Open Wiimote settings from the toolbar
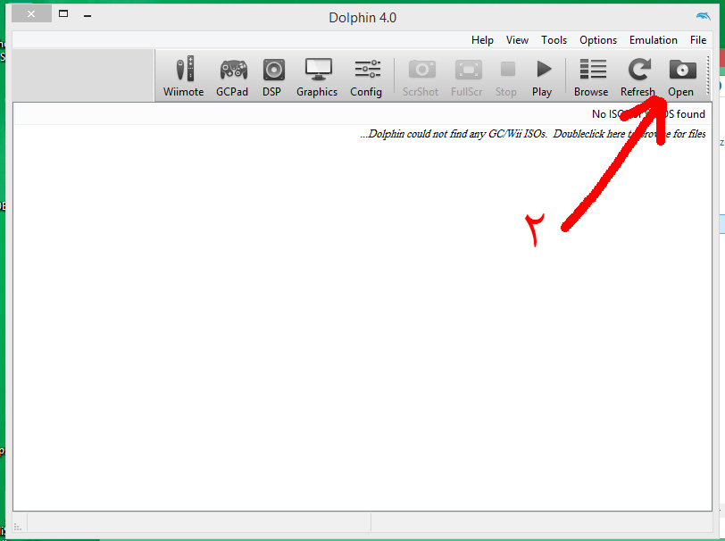The image size is (725, 541). point(184,76)
